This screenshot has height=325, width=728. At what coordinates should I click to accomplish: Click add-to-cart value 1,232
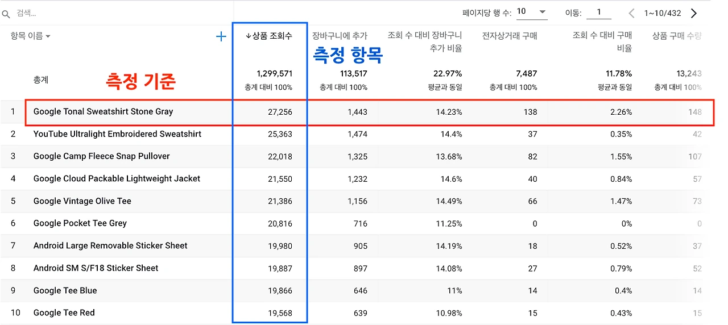point(357,179)
